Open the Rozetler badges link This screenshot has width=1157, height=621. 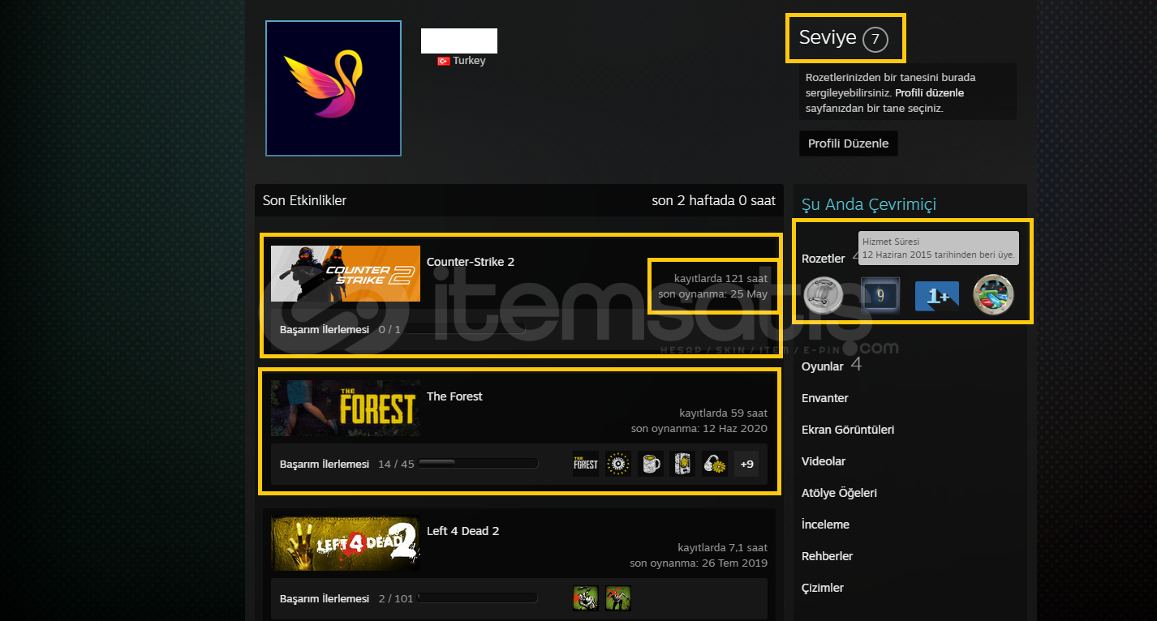(824, 259)
